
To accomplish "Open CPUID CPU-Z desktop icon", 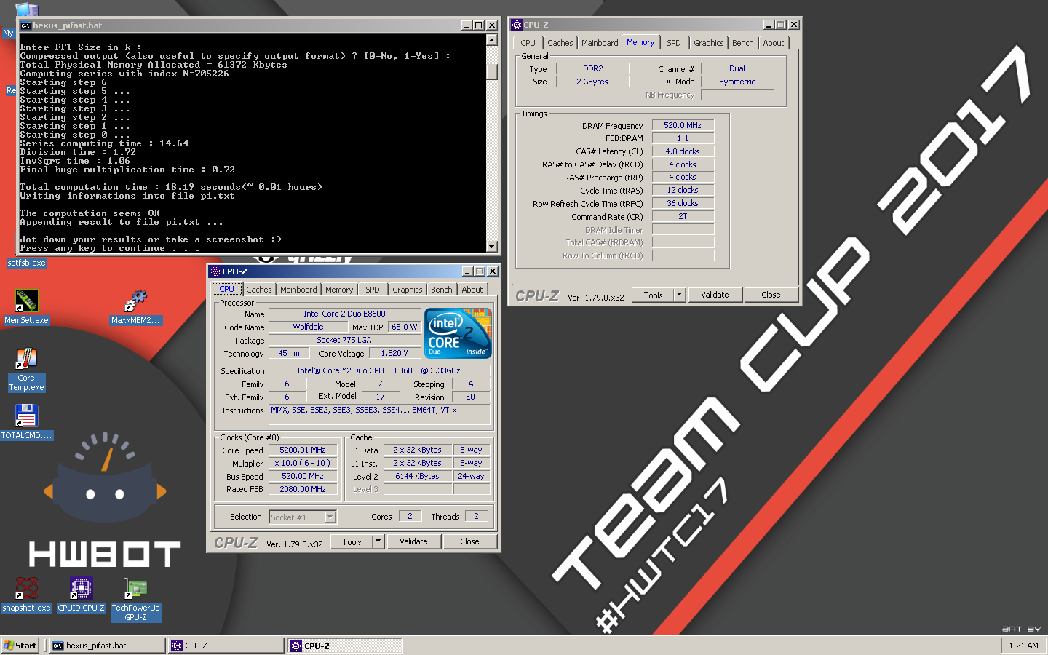I will (x=82, y=588).
